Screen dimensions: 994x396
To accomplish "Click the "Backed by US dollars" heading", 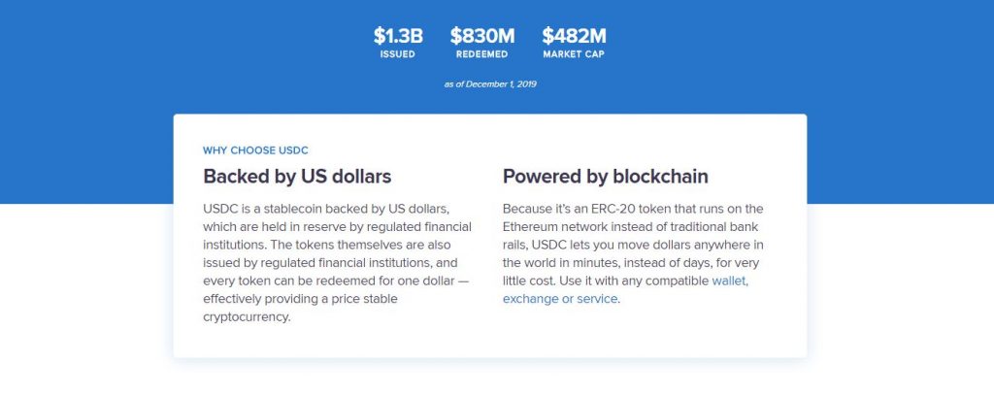I will click(297, 176).
